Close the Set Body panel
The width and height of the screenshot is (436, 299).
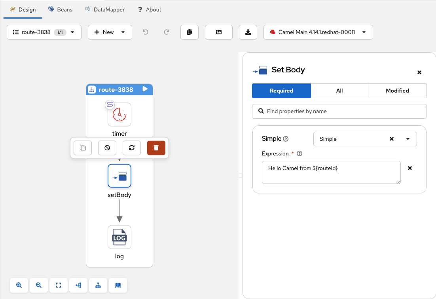[x=419, y=72]
